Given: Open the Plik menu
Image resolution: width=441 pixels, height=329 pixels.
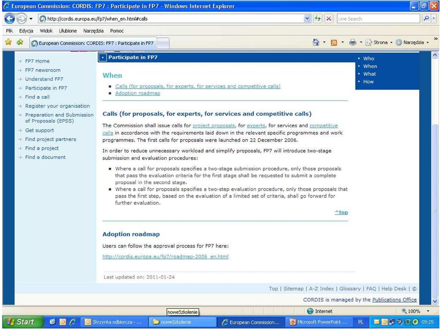Looking at the screenshot, I should 10,31.
